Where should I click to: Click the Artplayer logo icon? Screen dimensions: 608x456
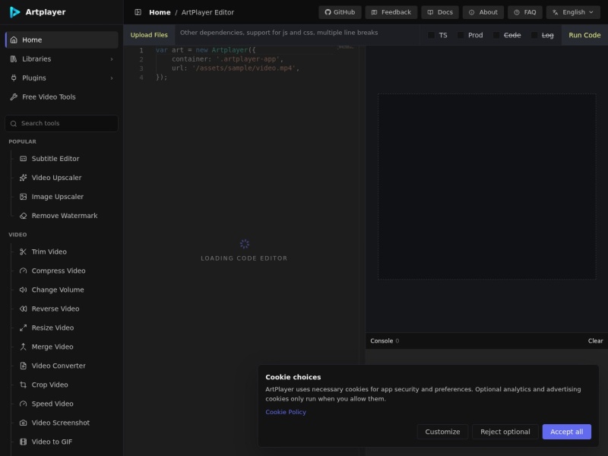14,12
